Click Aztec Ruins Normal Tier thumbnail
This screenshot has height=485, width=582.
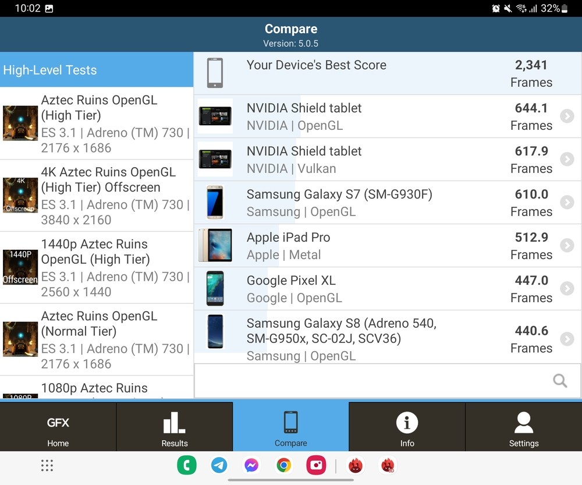point(20,339)
